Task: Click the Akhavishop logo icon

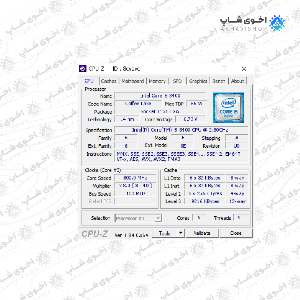Action: pos(277,23)
